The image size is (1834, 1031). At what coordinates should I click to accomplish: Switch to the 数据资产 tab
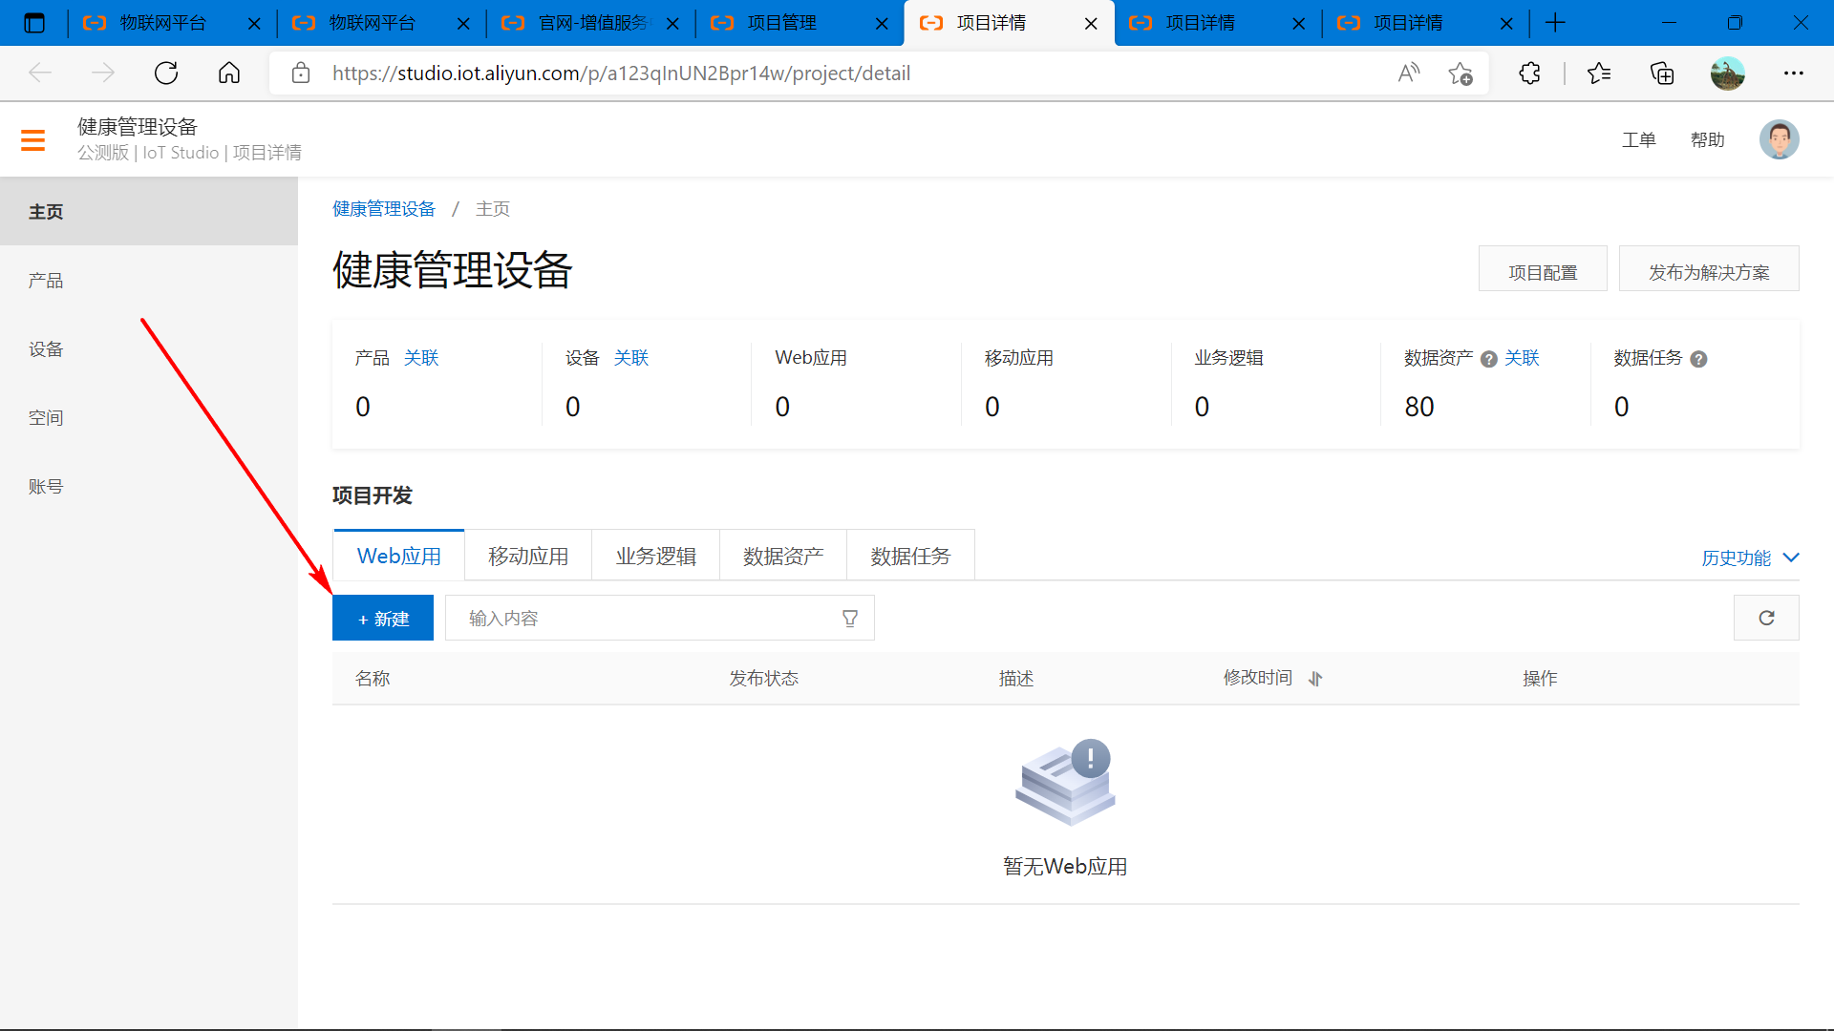(783, 556)
